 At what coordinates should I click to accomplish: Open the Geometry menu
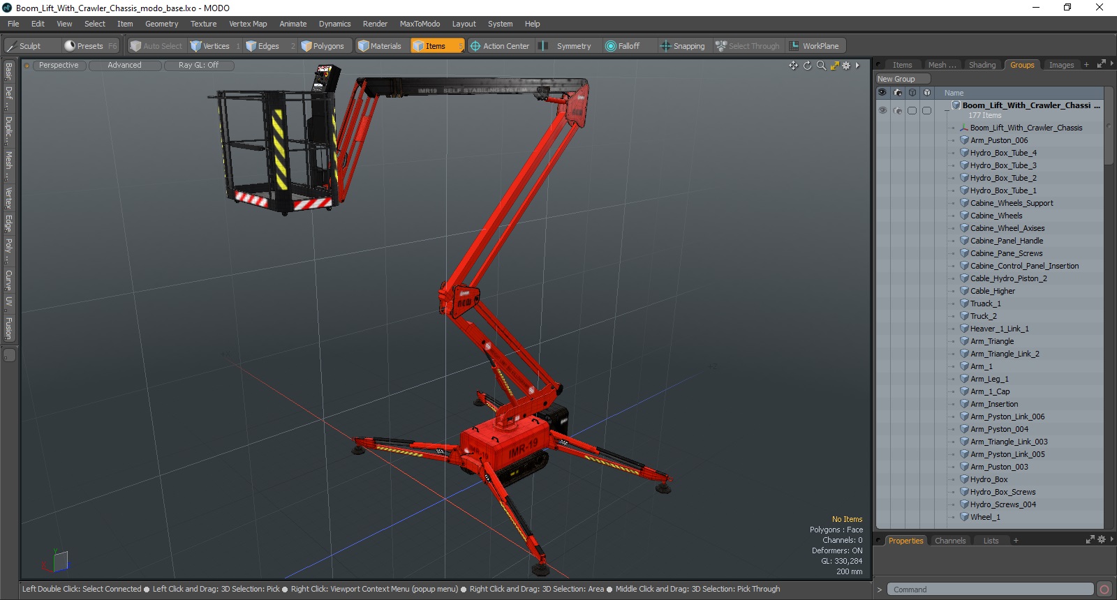tap(162, 24)
